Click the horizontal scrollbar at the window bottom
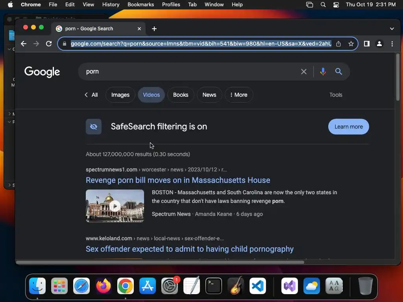Screen dimensions: 403x302 (x=160, y=262)
